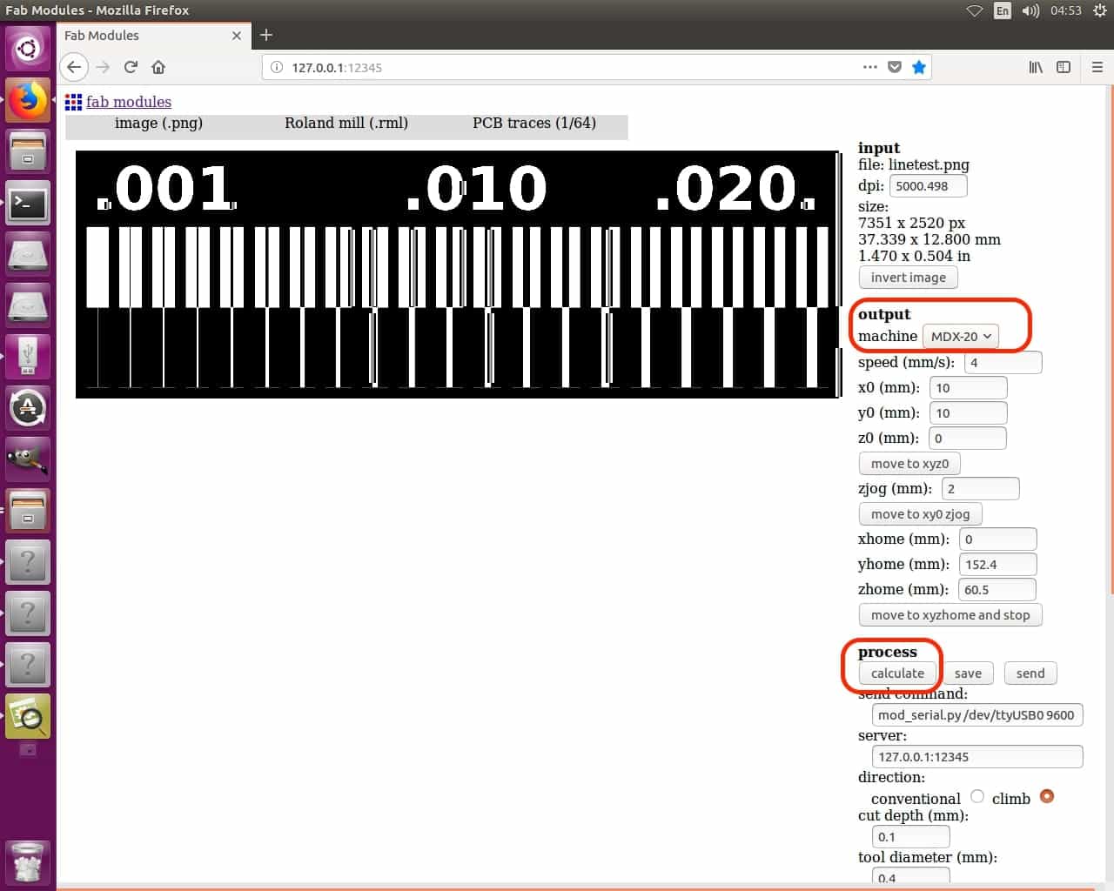Click the Firefox forward arrow button
The image size is (1114, 891).
click(x=103, y=67)
